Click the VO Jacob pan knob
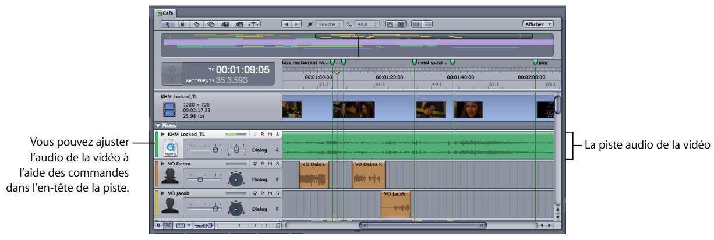The image size is (714, 240). 235,209
